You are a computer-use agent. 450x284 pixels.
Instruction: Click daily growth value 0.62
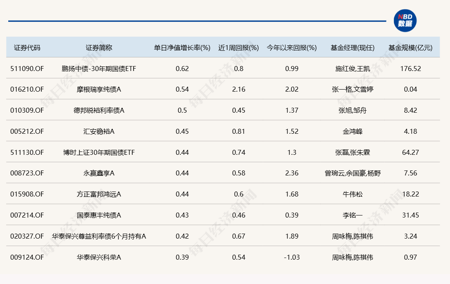click(x=182, y=69)
